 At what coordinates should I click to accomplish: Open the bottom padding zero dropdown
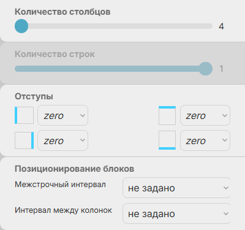[x=205, y=140]
